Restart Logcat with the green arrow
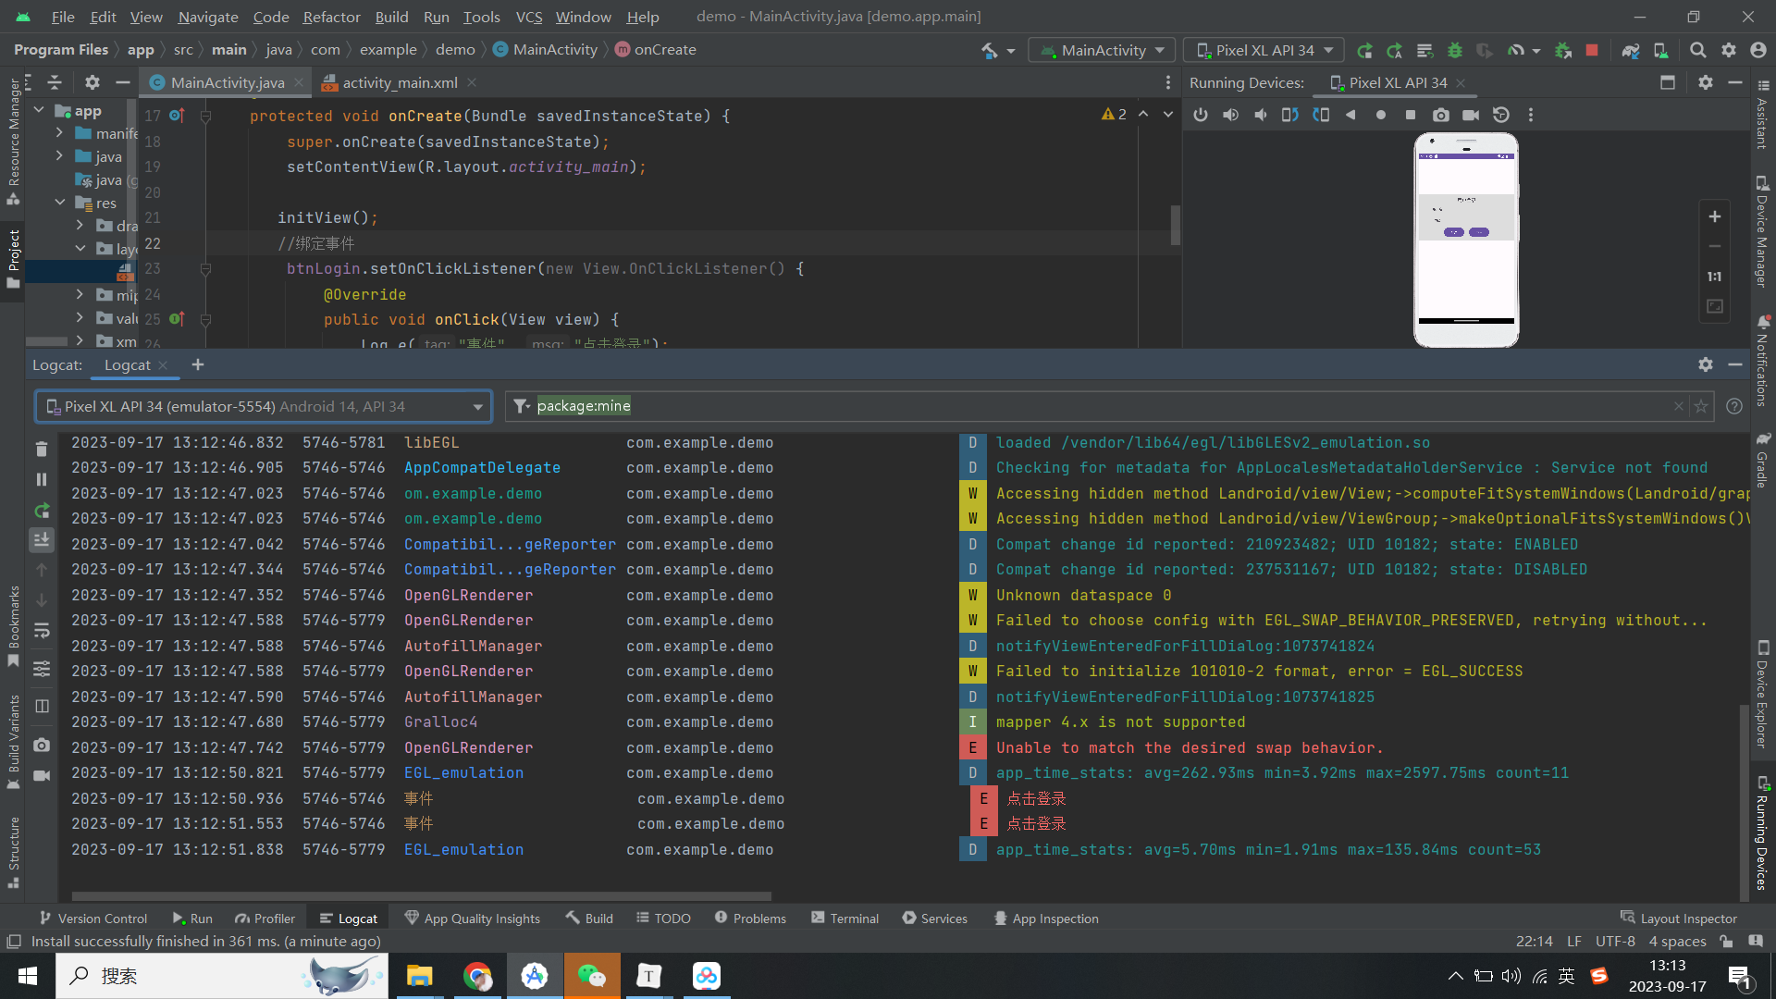The width and height of the screenshot is (1776, 999). [42, 511]
